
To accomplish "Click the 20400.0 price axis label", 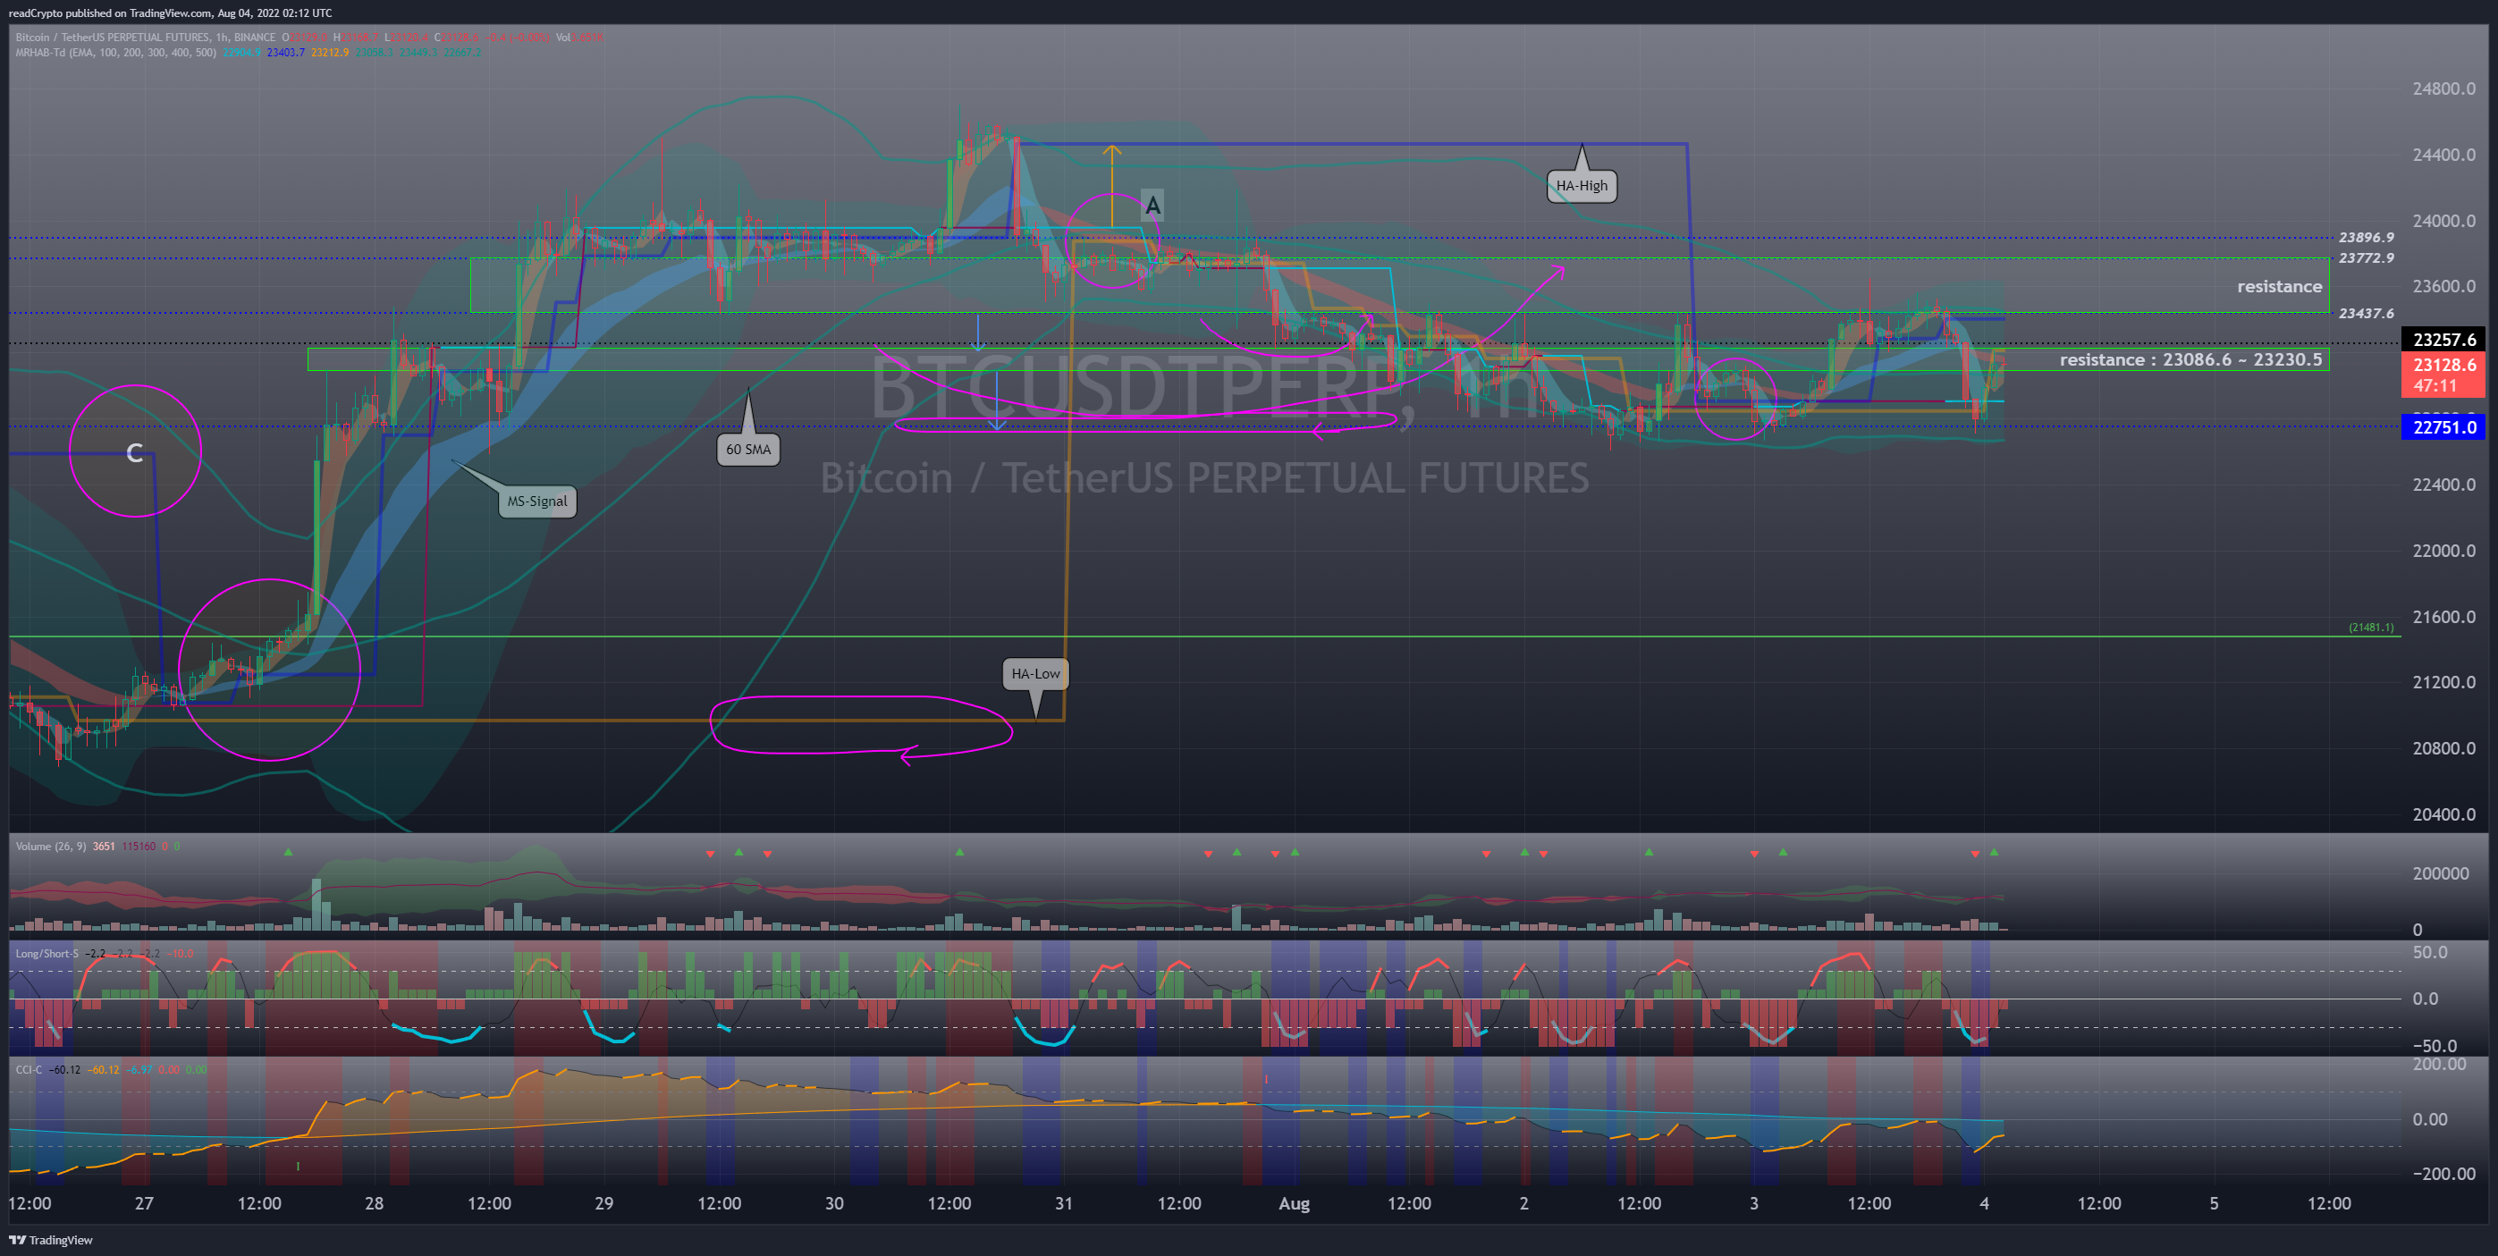I will click(x=2443, y=813).
